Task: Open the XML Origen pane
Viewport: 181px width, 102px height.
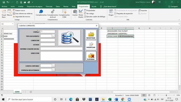Action: (x=111, y=13)
